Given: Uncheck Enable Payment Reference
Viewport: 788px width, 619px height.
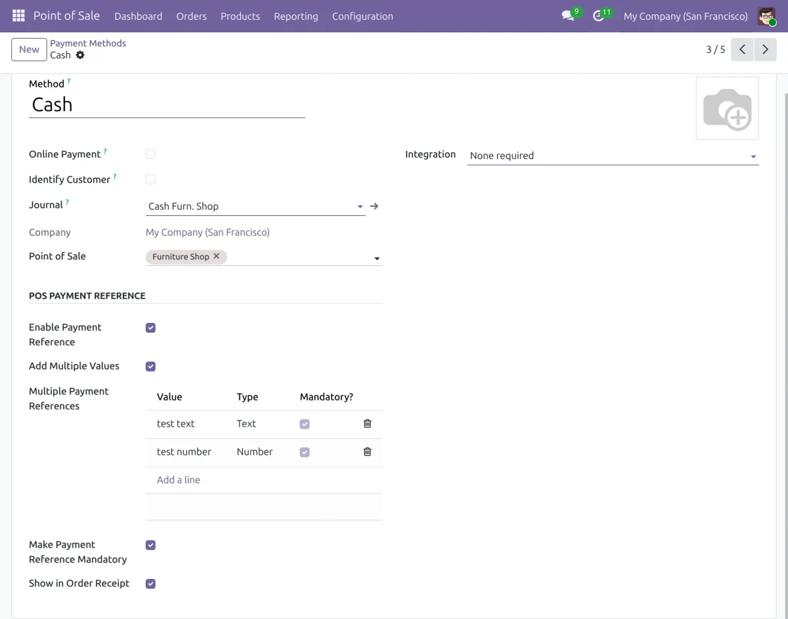Looking at the screenshot, I should pos(150,328).
